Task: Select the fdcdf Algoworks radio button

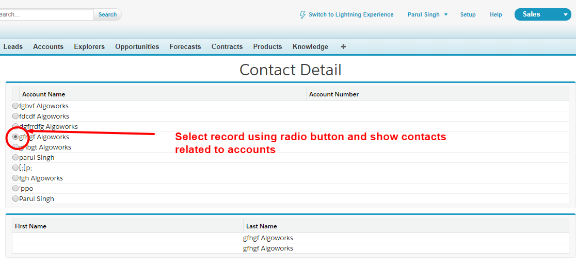Action: click(x=15, y=116)
